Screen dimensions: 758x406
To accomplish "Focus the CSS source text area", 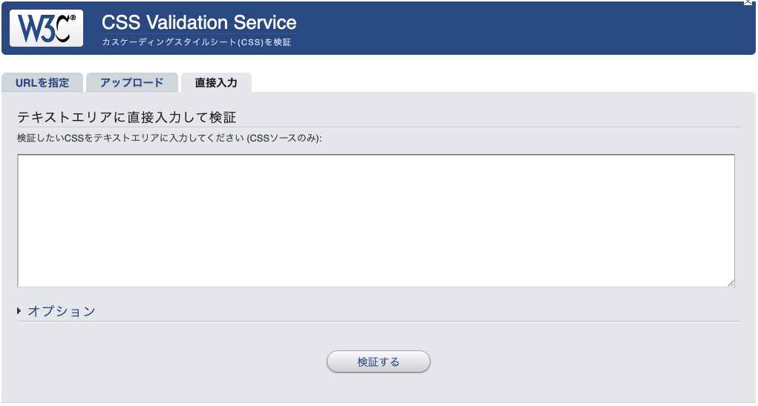I will [x=376, y=221].
